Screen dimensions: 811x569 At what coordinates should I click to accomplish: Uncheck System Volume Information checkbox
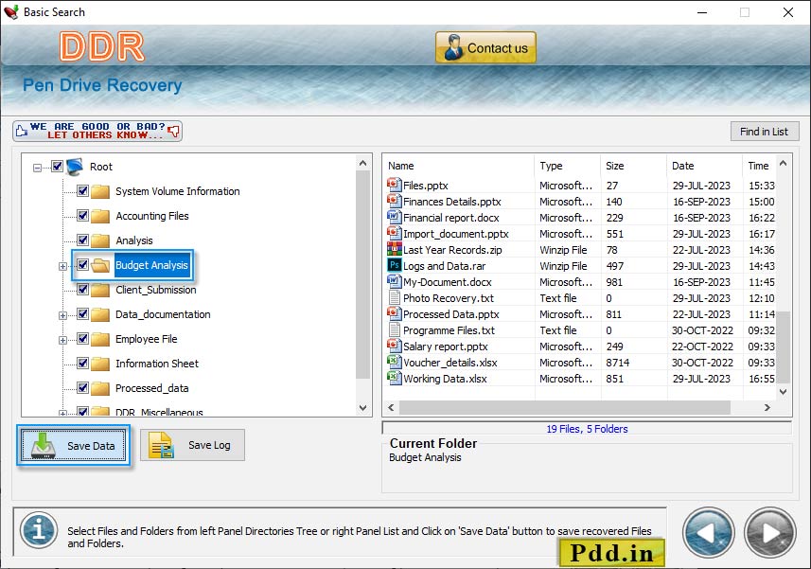click(x=82, y=190)
